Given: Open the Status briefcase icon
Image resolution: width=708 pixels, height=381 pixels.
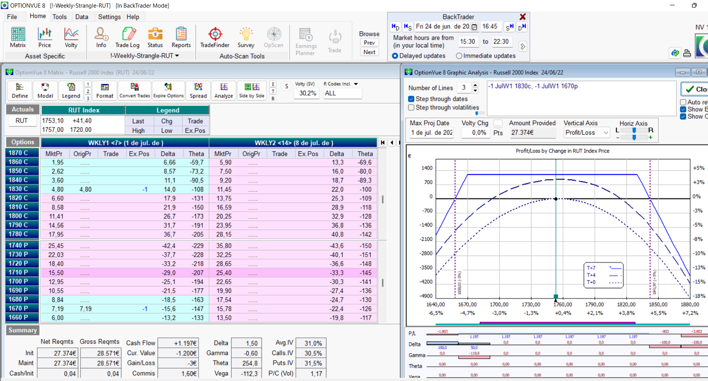Looking at the screenshot, I should coord(155,38).
